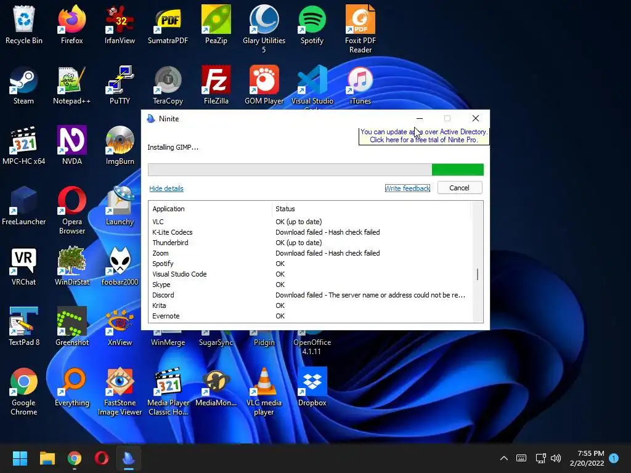Launch Firefox from the desktop
The width and height of the screenshot is (631, 473).
(x=71, y=25)
